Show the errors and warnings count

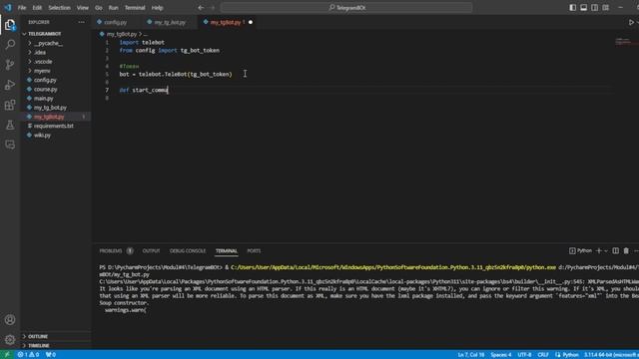(28, 355)
